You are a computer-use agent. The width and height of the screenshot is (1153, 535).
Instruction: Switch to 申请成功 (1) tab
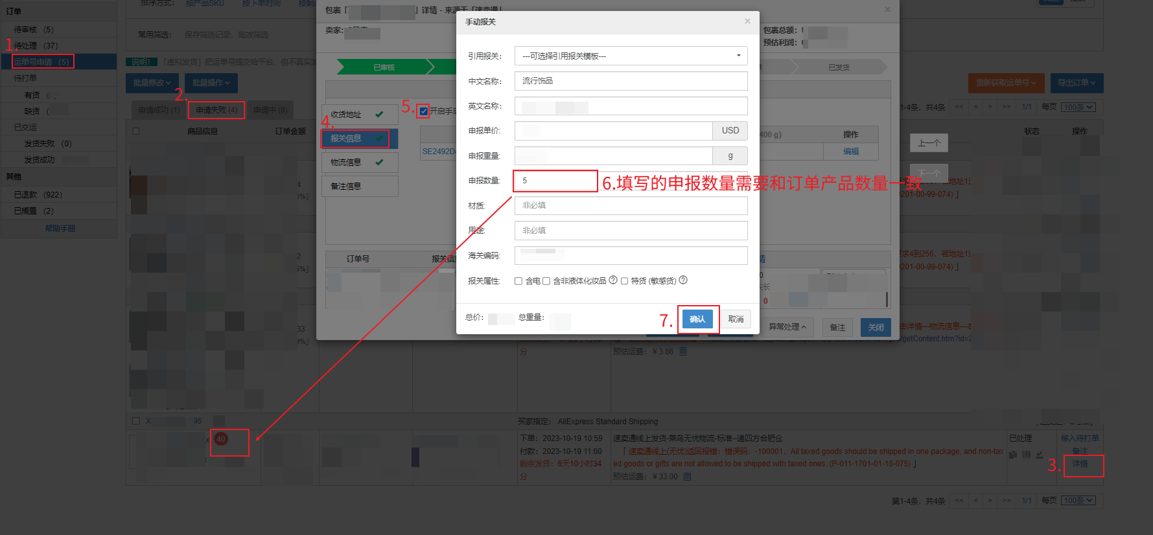[159, 110]
